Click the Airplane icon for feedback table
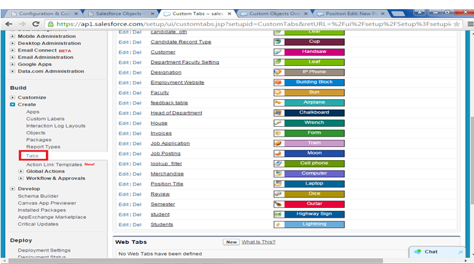474x264 pixels. click(x=279, y=103)
